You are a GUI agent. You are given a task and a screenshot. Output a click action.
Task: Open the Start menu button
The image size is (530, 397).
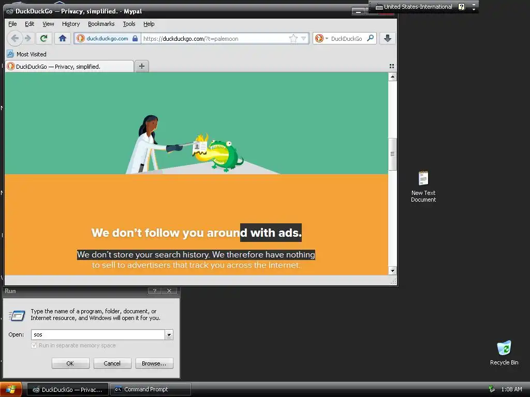click(x=11, y=389)
